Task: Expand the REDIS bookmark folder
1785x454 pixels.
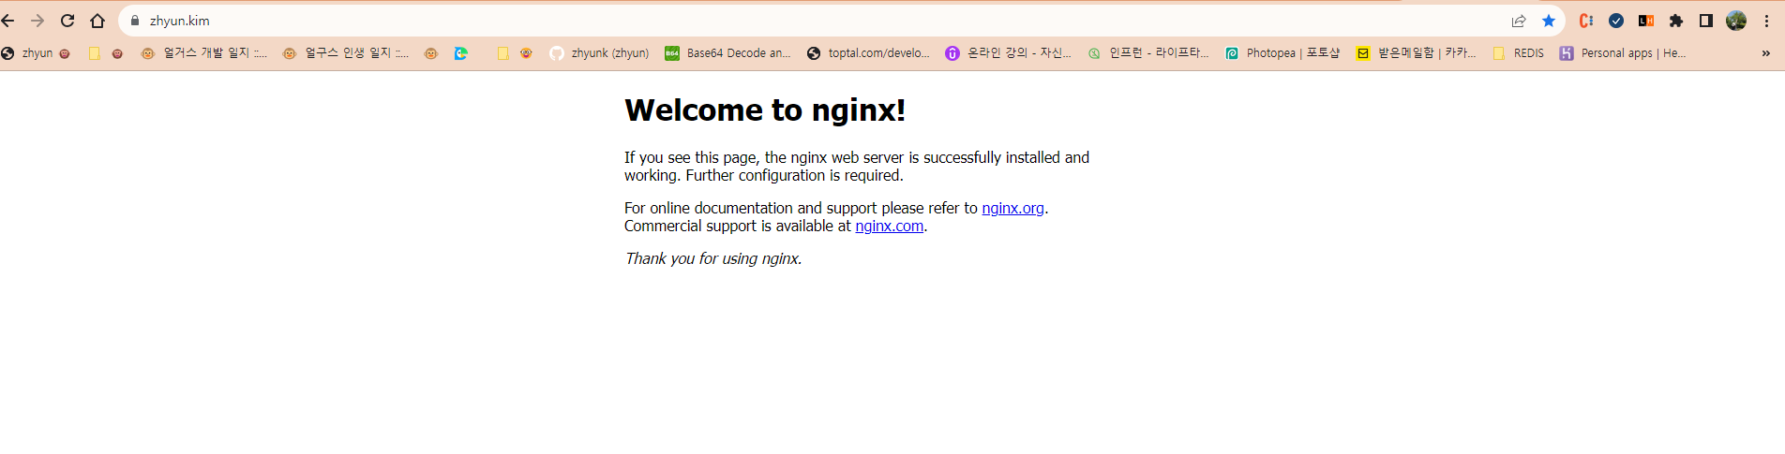Action: (1519, 53)
